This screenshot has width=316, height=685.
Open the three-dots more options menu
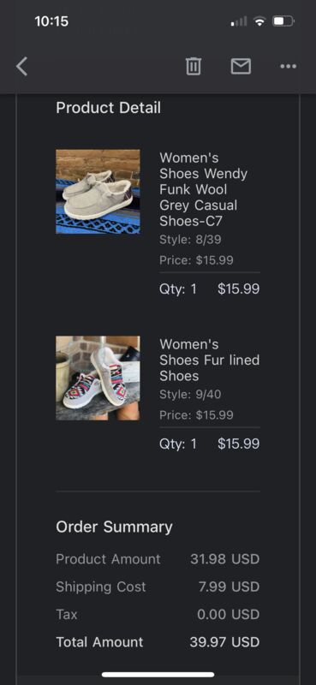288,67
